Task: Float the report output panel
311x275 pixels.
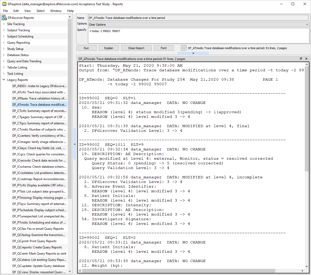Action: 301,59
